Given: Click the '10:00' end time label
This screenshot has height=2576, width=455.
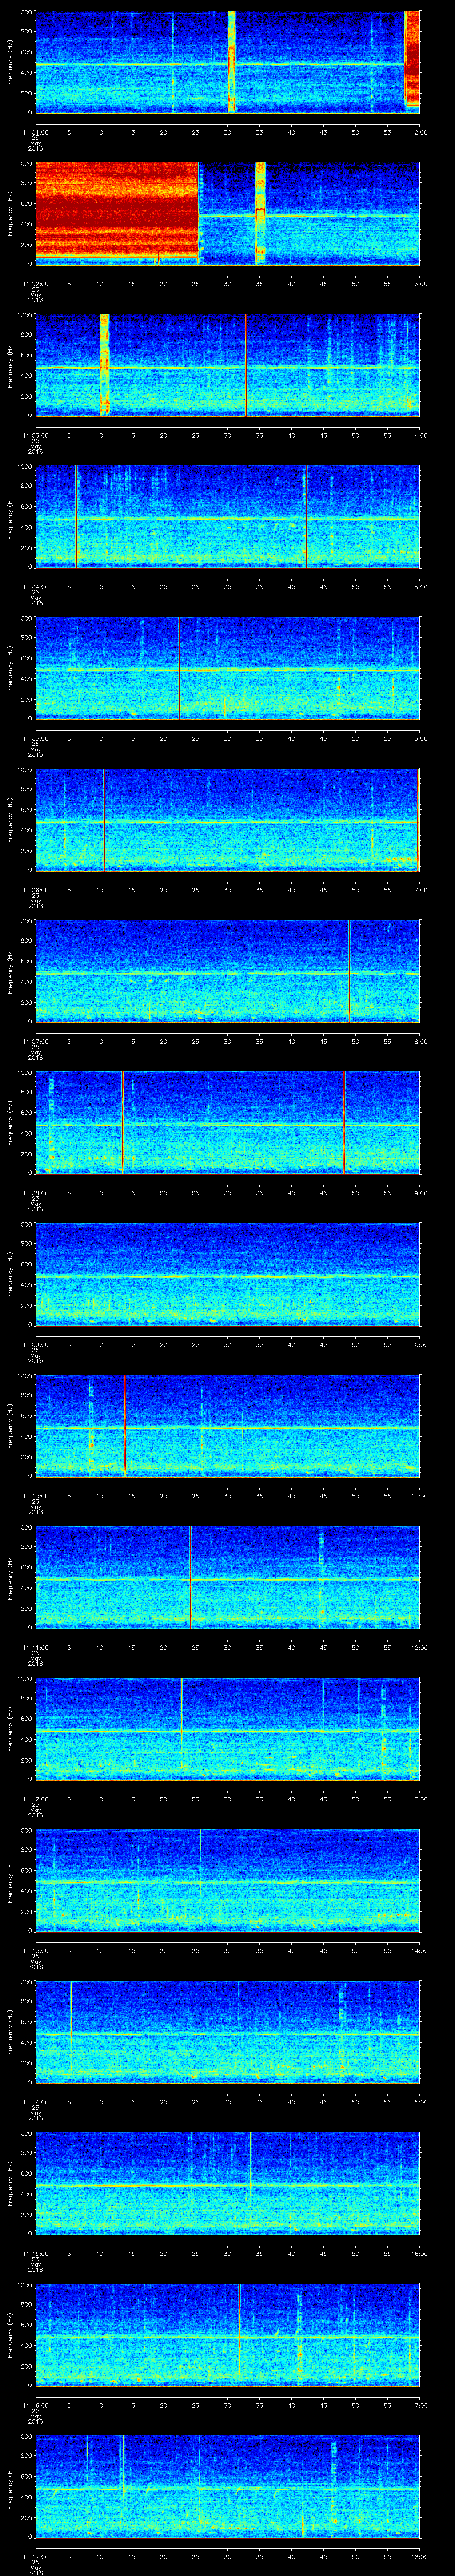Looking at the screenshot, I should pos(419,1345).
